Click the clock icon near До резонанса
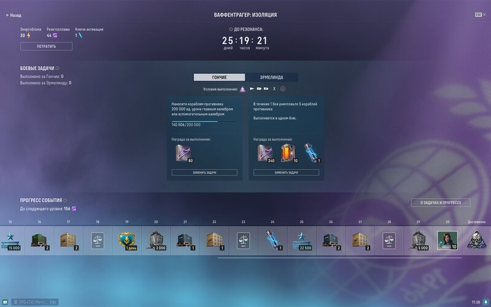The image size is (491, 307). pos(231,29)
